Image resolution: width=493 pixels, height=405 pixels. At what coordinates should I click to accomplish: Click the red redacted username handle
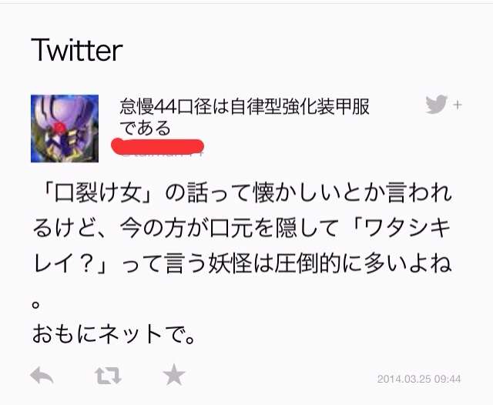coord(158,147)
